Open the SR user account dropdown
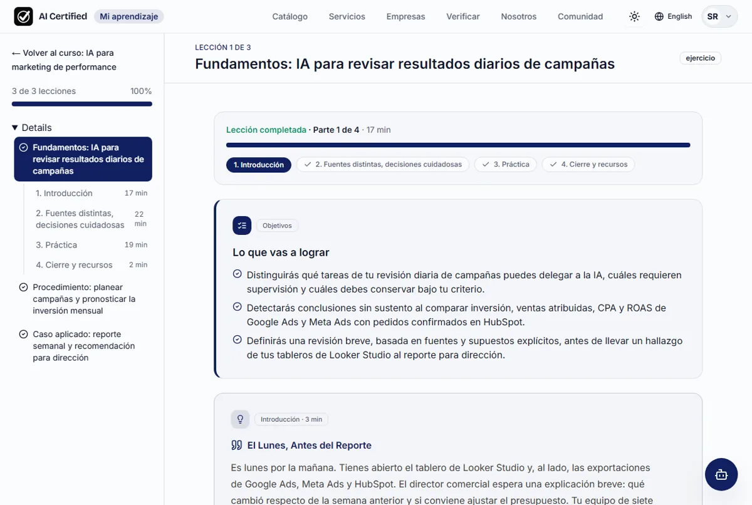The height and width of the screenshot is (505, 752). [x=719, y=16]
